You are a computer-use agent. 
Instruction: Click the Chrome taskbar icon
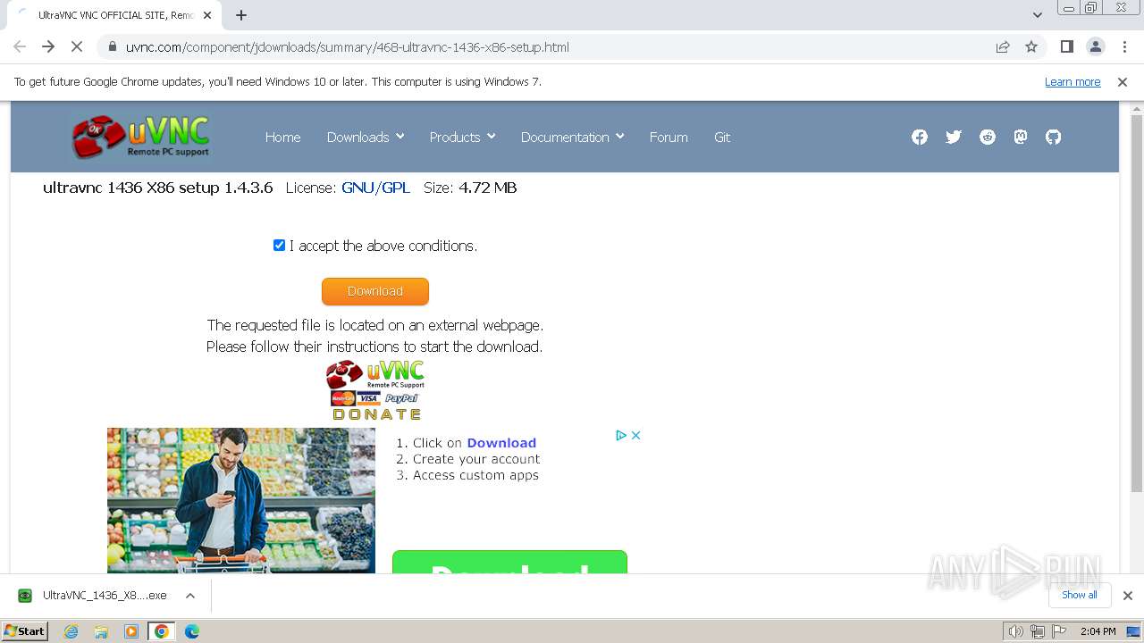pyautogui.click(x=162, y=631)
